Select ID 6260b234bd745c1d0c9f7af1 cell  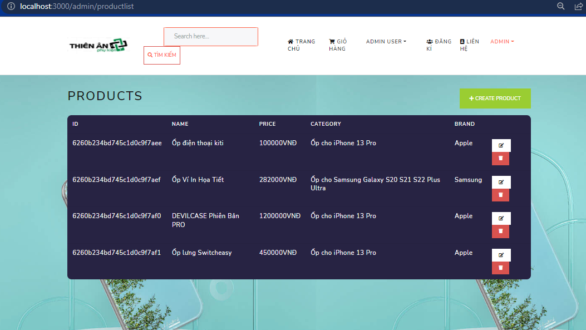coord(117,252)
